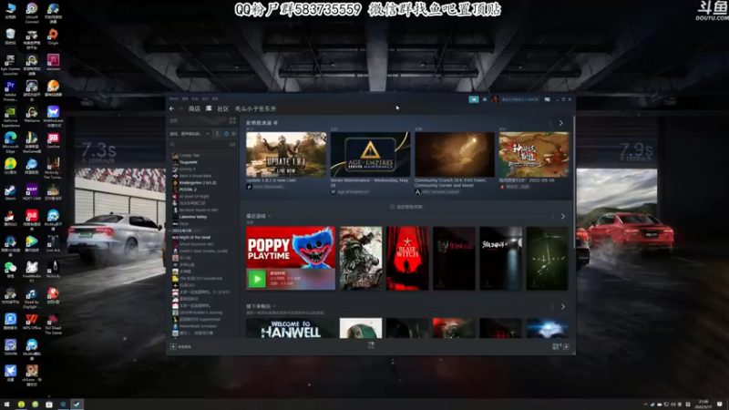Select POSTAL 2 in the game list
This screenshot has width=729, height=410.
click(188, 190)
